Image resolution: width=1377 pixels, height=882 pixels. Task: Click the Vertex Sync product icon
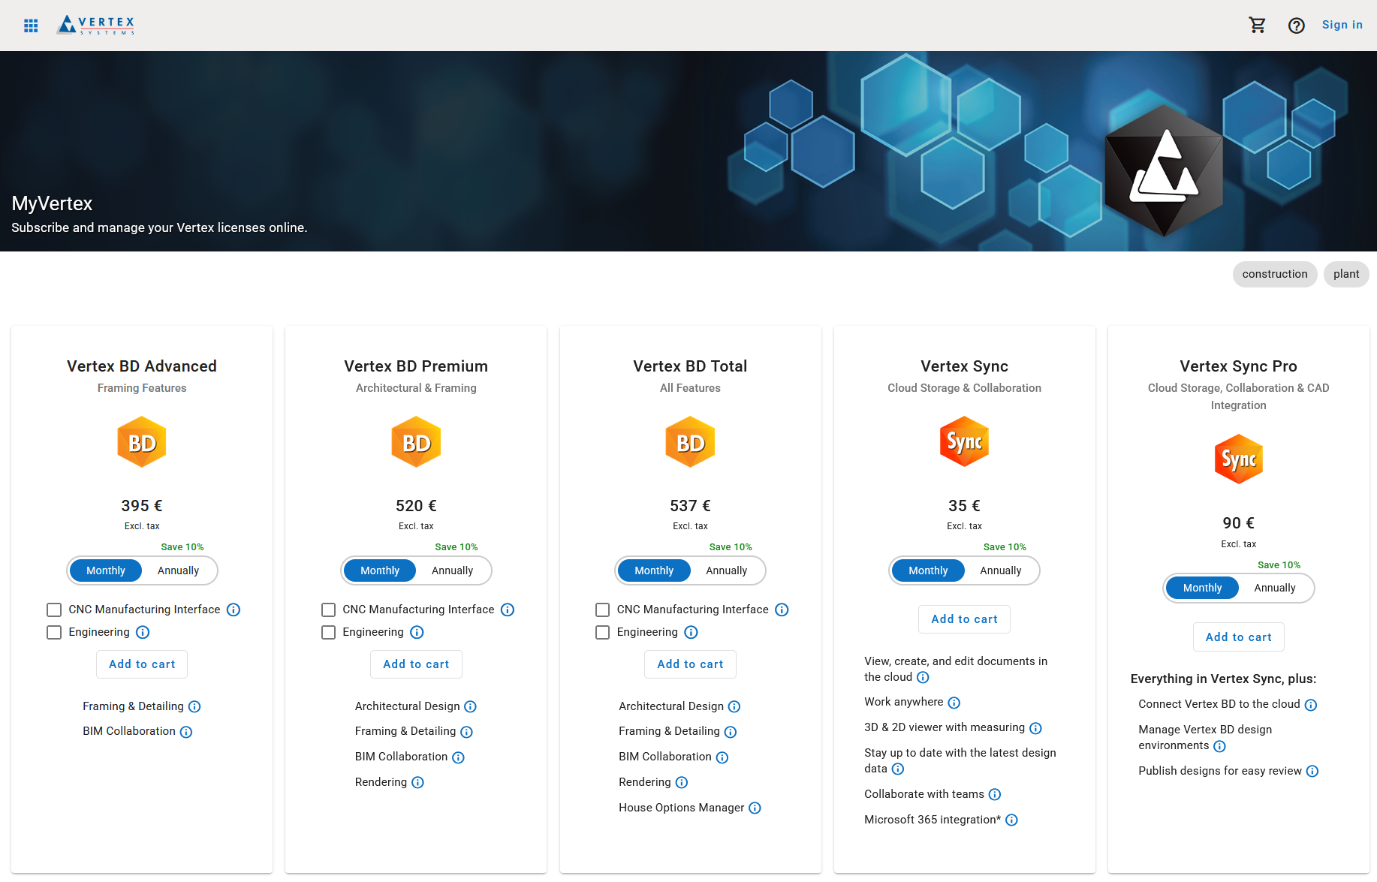[964, 442]
